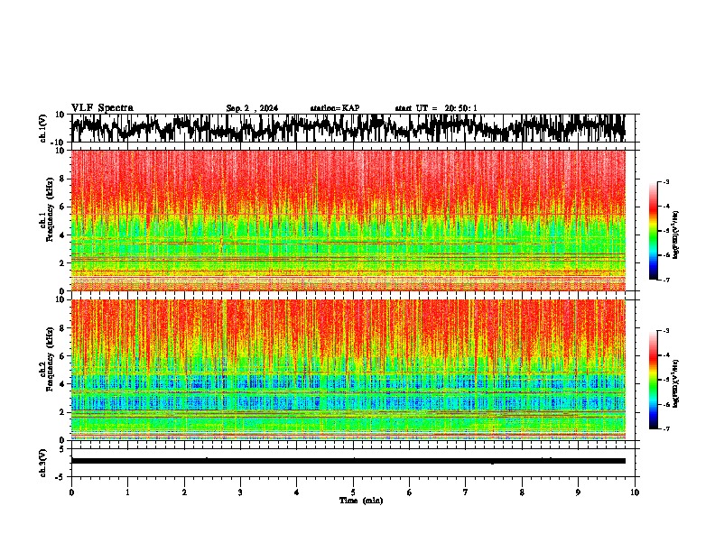This screenshot has width=715, height=552.
Task: Click the "VLF Spectra" plot title
Action: pos(102,108)
